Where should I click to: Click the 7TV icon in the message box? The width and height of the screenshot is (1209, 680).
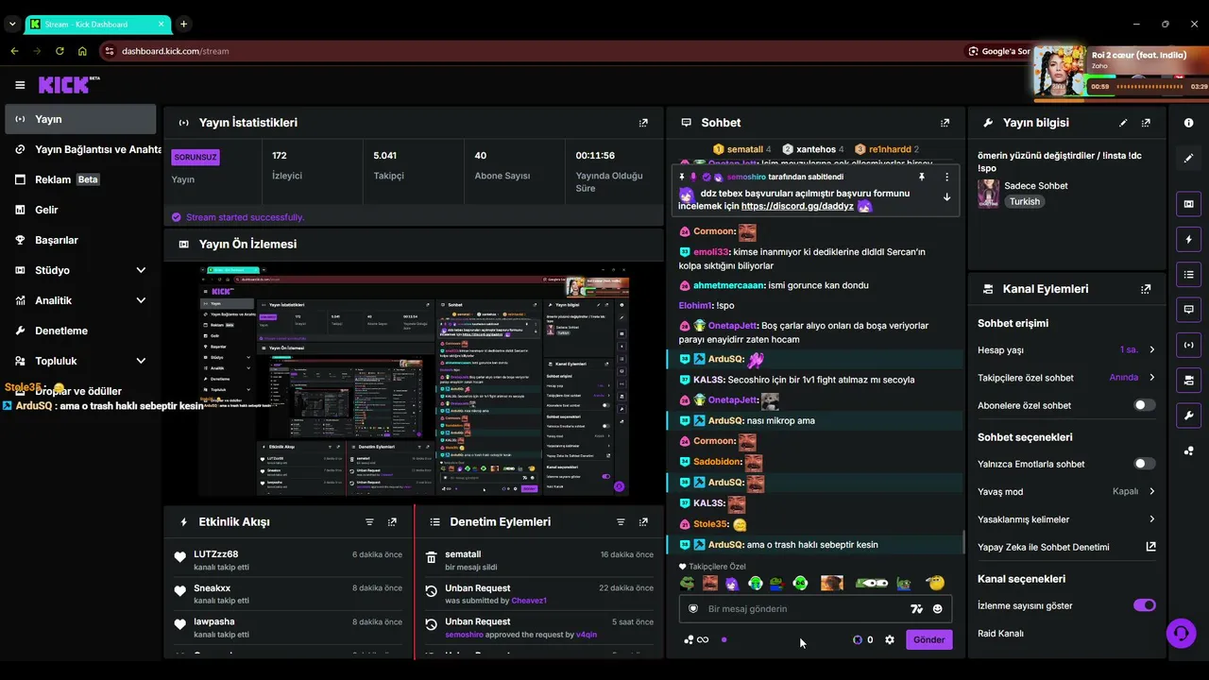(916, 609)
